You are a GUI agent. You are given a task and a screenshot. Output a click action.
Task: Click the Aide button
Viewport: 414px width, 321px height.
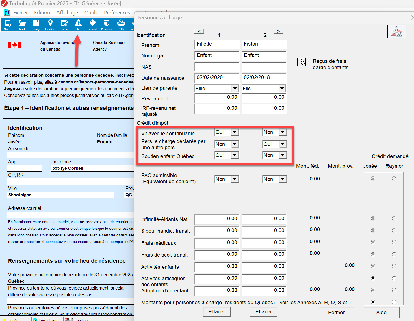(381, 313)
